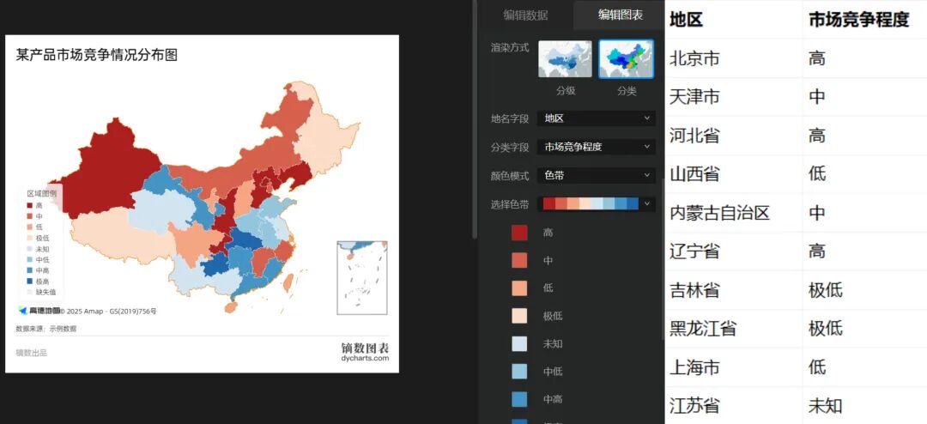Open the 选择色带 color band dropdown

click(x=596, y=204)
